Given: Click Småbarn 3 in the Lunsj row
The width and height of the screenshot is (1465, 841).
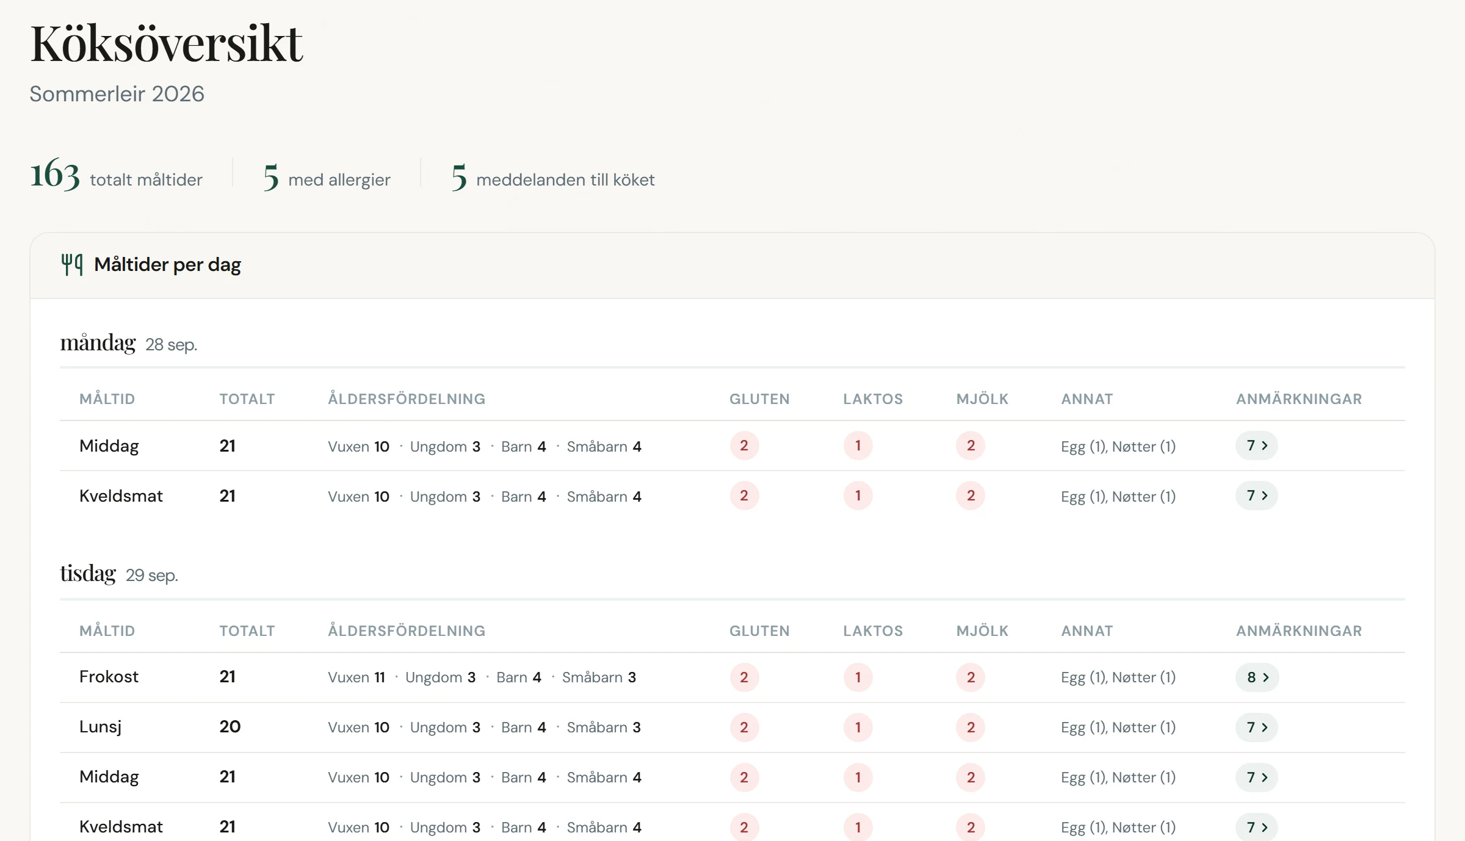Looking at the screenshot, I should [x=604, y=727].
